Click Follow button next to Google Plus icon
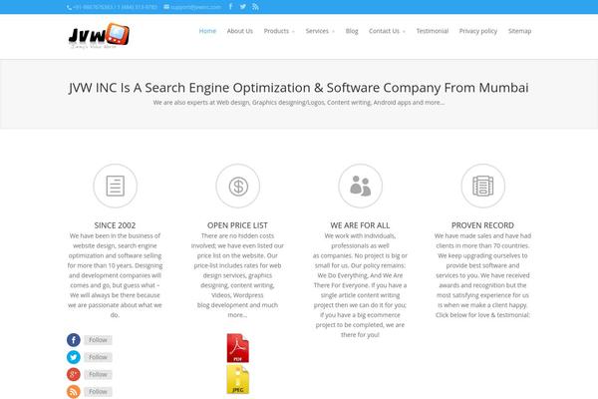Viewport: 598px width, 399px height. [98, 374]
